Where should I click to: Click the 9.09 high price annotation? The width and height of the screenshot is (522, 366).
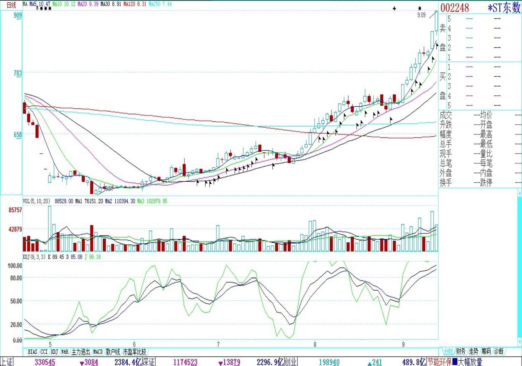[x=422, y=15]
